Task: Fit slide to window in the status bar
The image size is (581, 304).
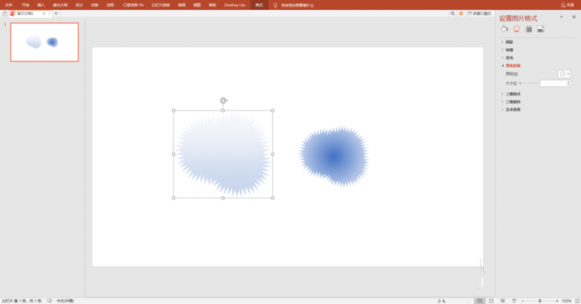Action: [578, 301]
